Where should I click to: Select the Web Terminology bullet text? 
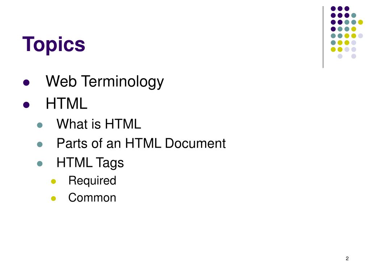[x=105, y=81]
